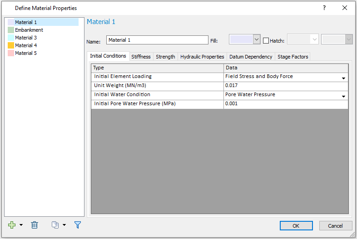Open the Fill color dropdown
Screen dimensions: 357x239
coord(257,39)
